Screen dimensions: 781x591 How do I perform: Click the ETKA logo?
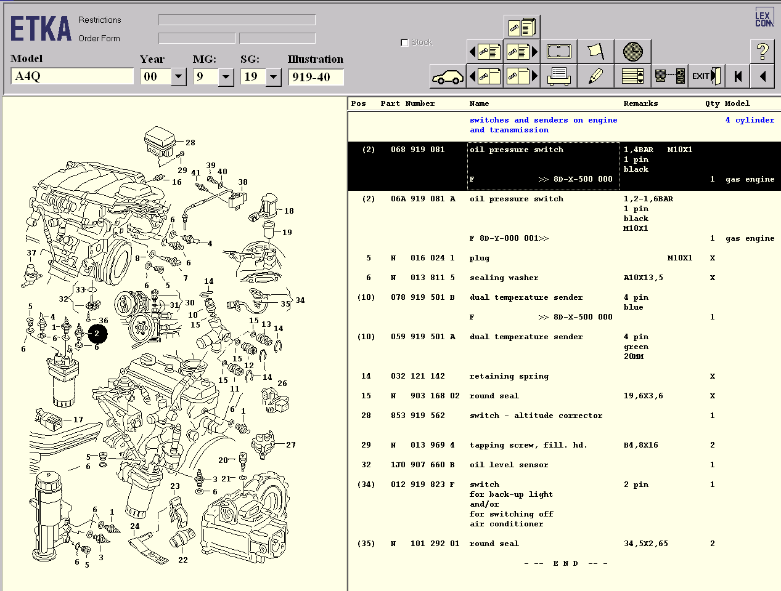(x=41, y=28)
